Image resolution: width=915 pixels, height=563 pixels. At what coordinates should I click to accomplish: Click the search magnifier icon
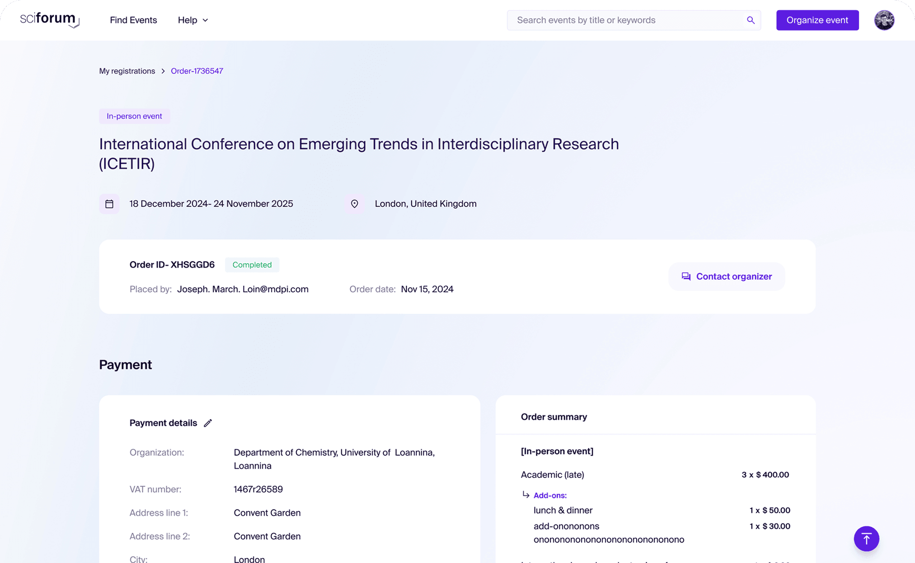(750, 20)
